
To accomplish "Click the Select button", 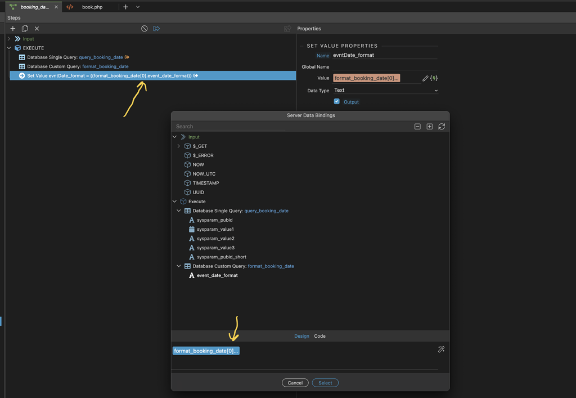I will coord(325,383).
